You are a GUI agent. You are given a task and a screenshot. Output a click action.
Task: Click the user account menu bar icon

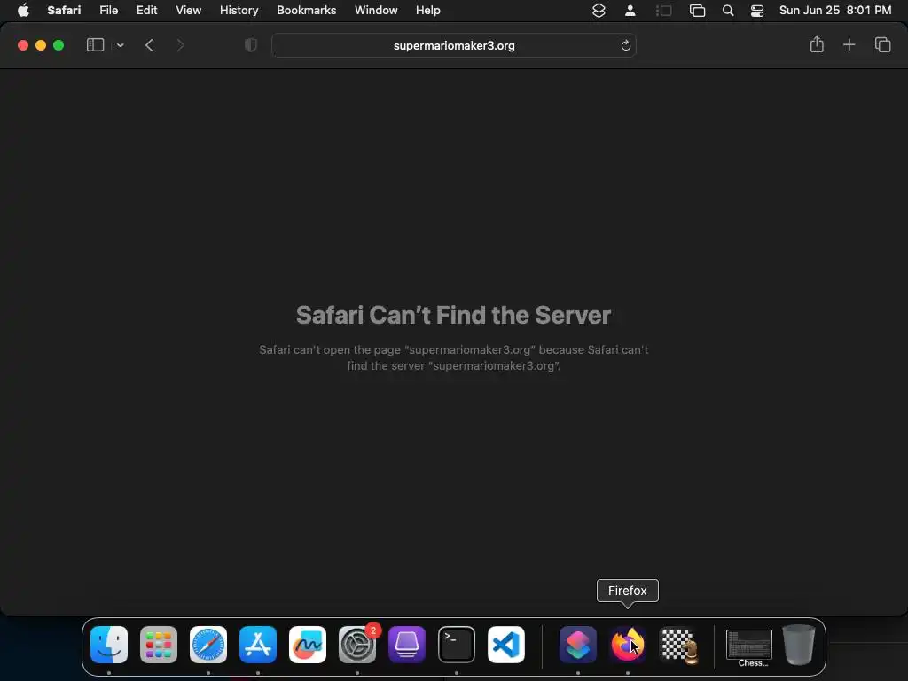(630, 11)
